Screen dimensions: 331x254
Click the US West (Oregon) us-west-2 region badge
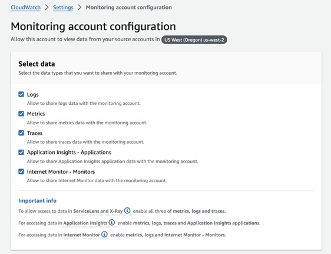tap(194, 39)
